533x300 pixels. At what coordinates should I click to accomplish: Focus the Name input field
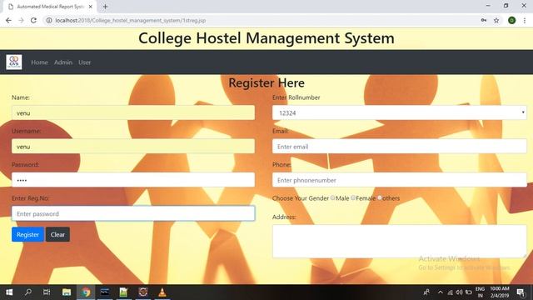(x=133, y=112)
